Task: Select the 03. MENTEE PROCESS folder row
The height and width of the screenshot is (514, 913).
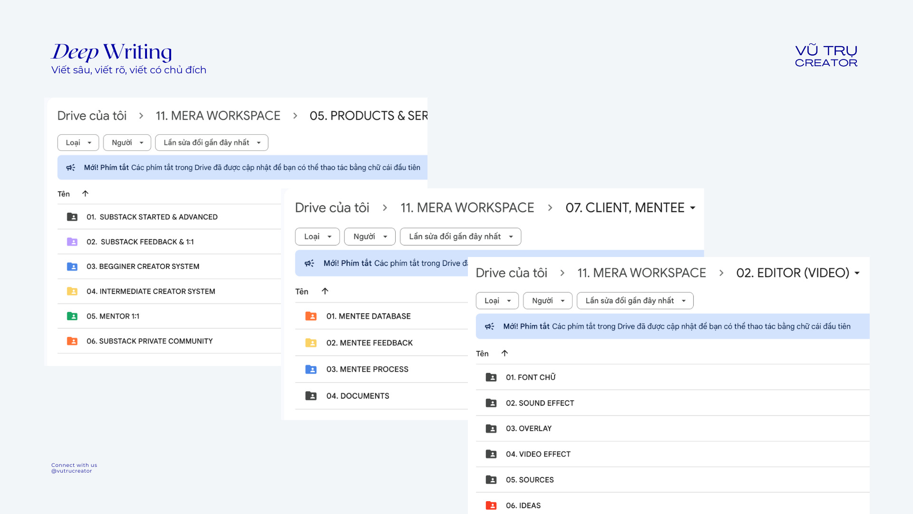Action: [x=367, y=369]
